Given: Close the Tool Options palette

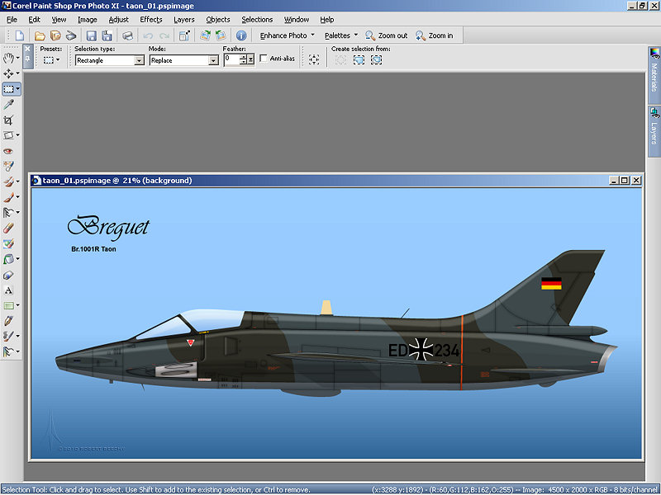Looking at the screenshot, I should point(27,49).
